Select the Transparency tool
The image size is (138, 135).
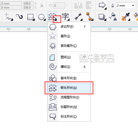[113, 16]
